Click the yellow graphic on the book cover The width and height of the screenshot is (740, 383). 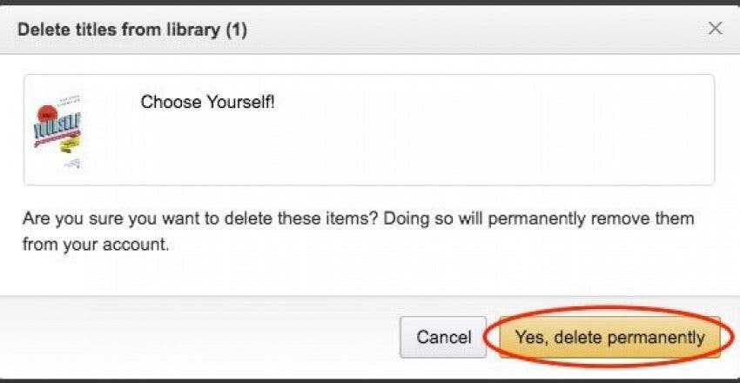click(x=70, y=145)
